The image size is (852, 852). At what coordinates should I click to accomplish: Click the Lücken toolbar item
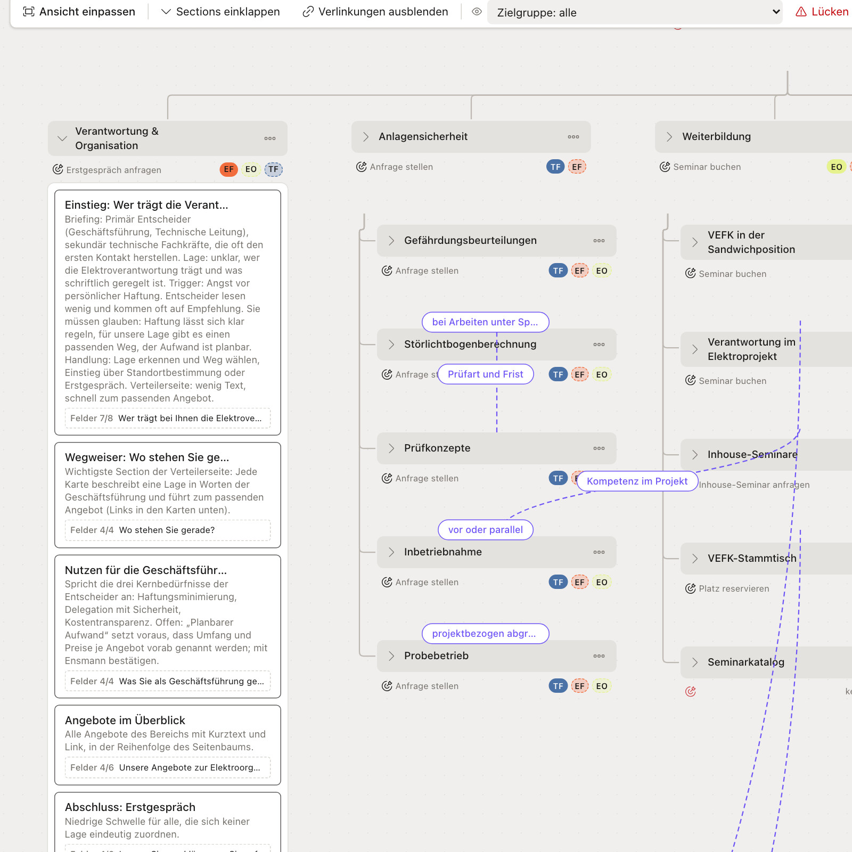(823, 12)
